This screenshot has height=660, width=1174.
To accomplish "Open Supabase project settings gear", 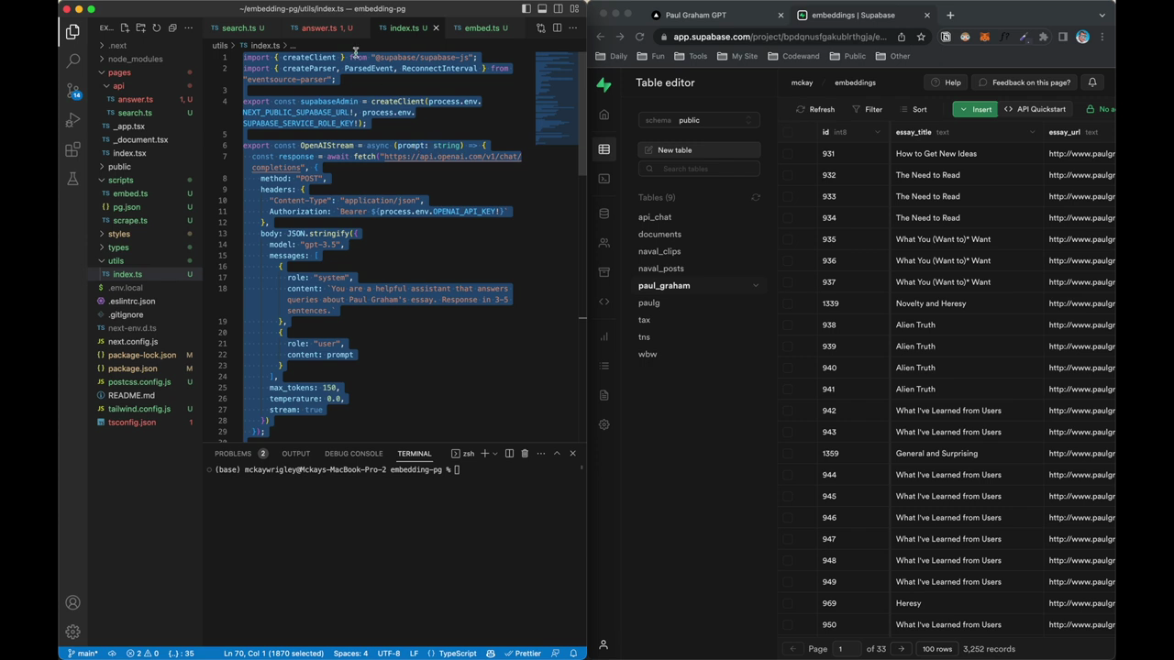I will [x=604, y=424].
